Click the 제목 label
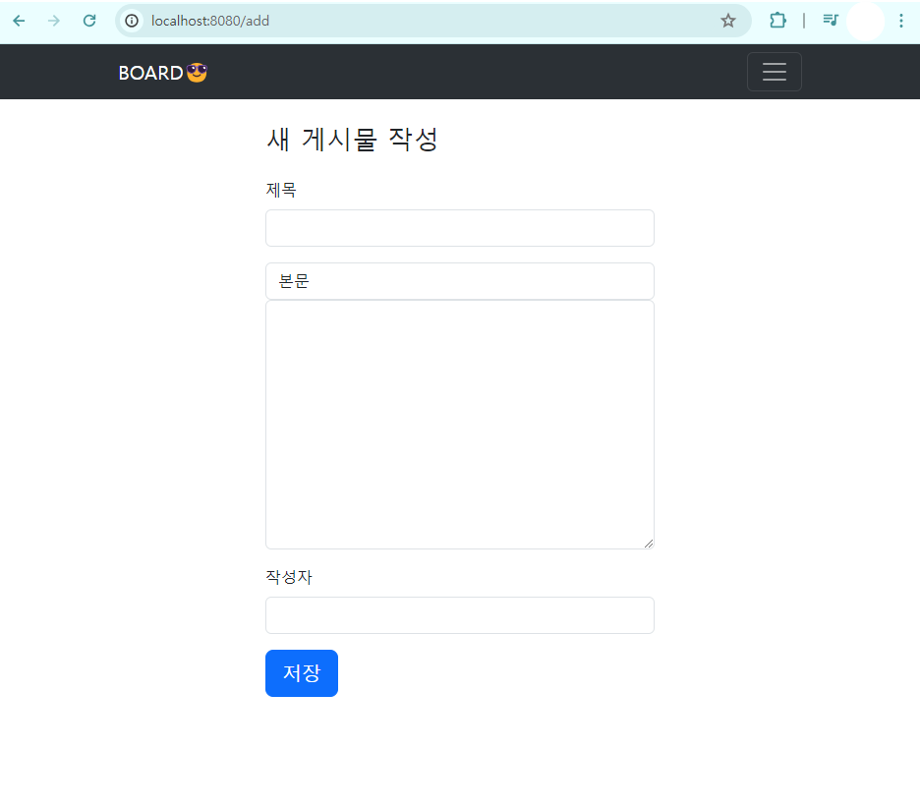 281,190
